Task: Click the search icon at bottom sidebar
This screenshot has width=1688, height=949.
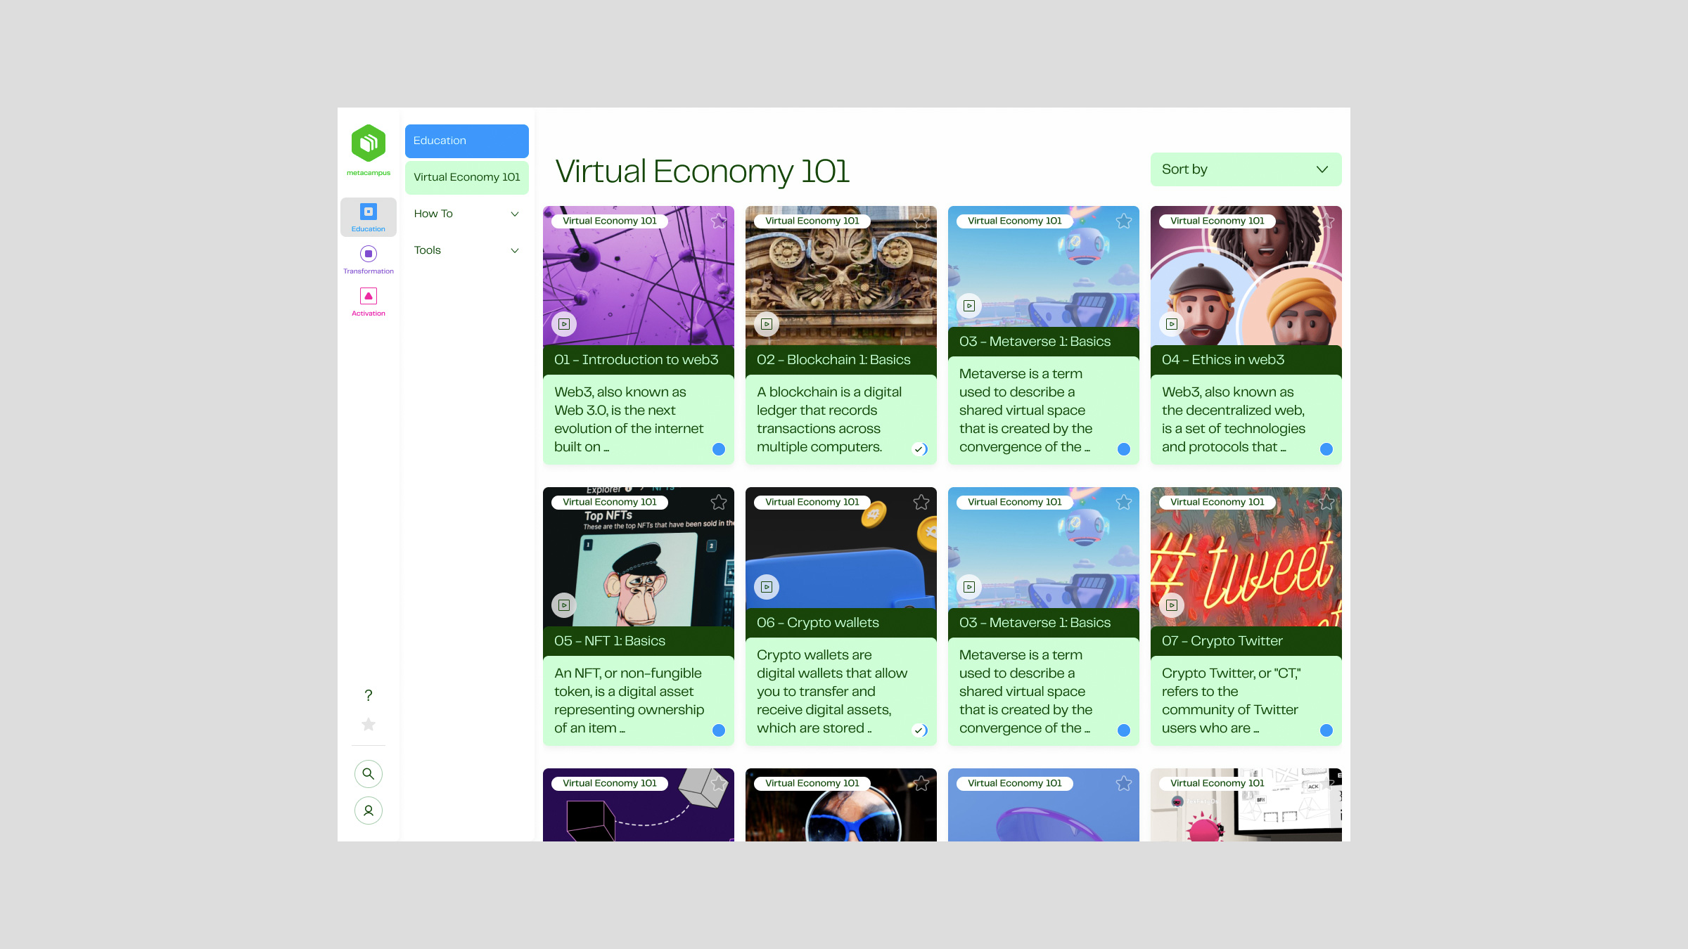Action: (x=368, y=773)
